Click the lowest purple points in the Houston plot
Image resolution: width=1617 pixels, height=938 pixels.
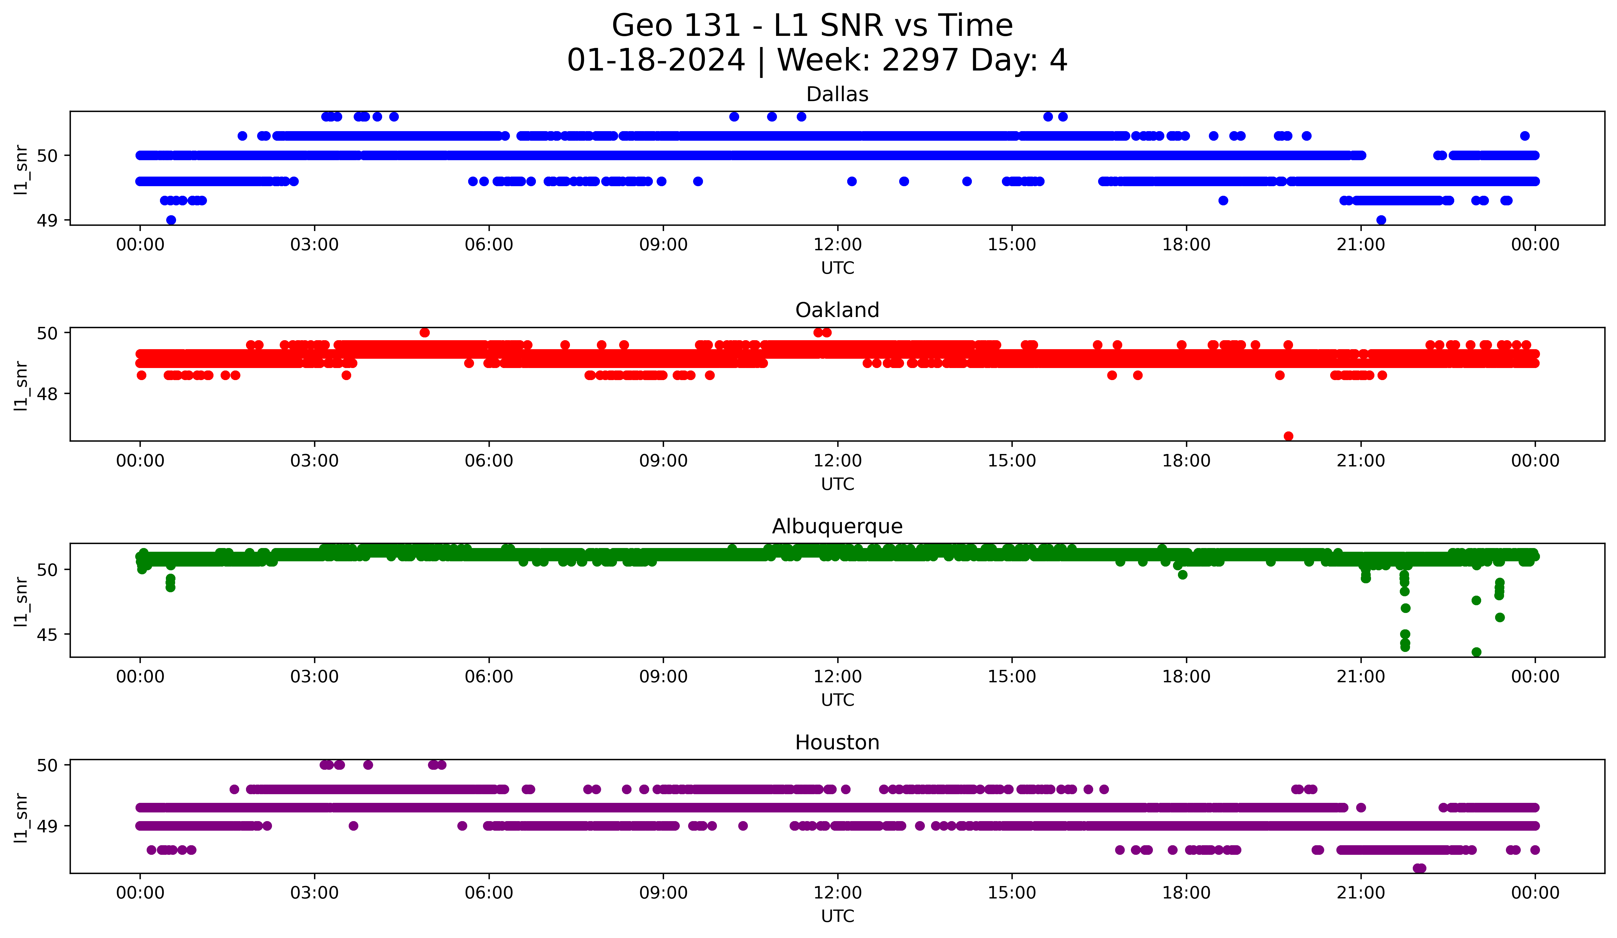[x=1419, y=868]
